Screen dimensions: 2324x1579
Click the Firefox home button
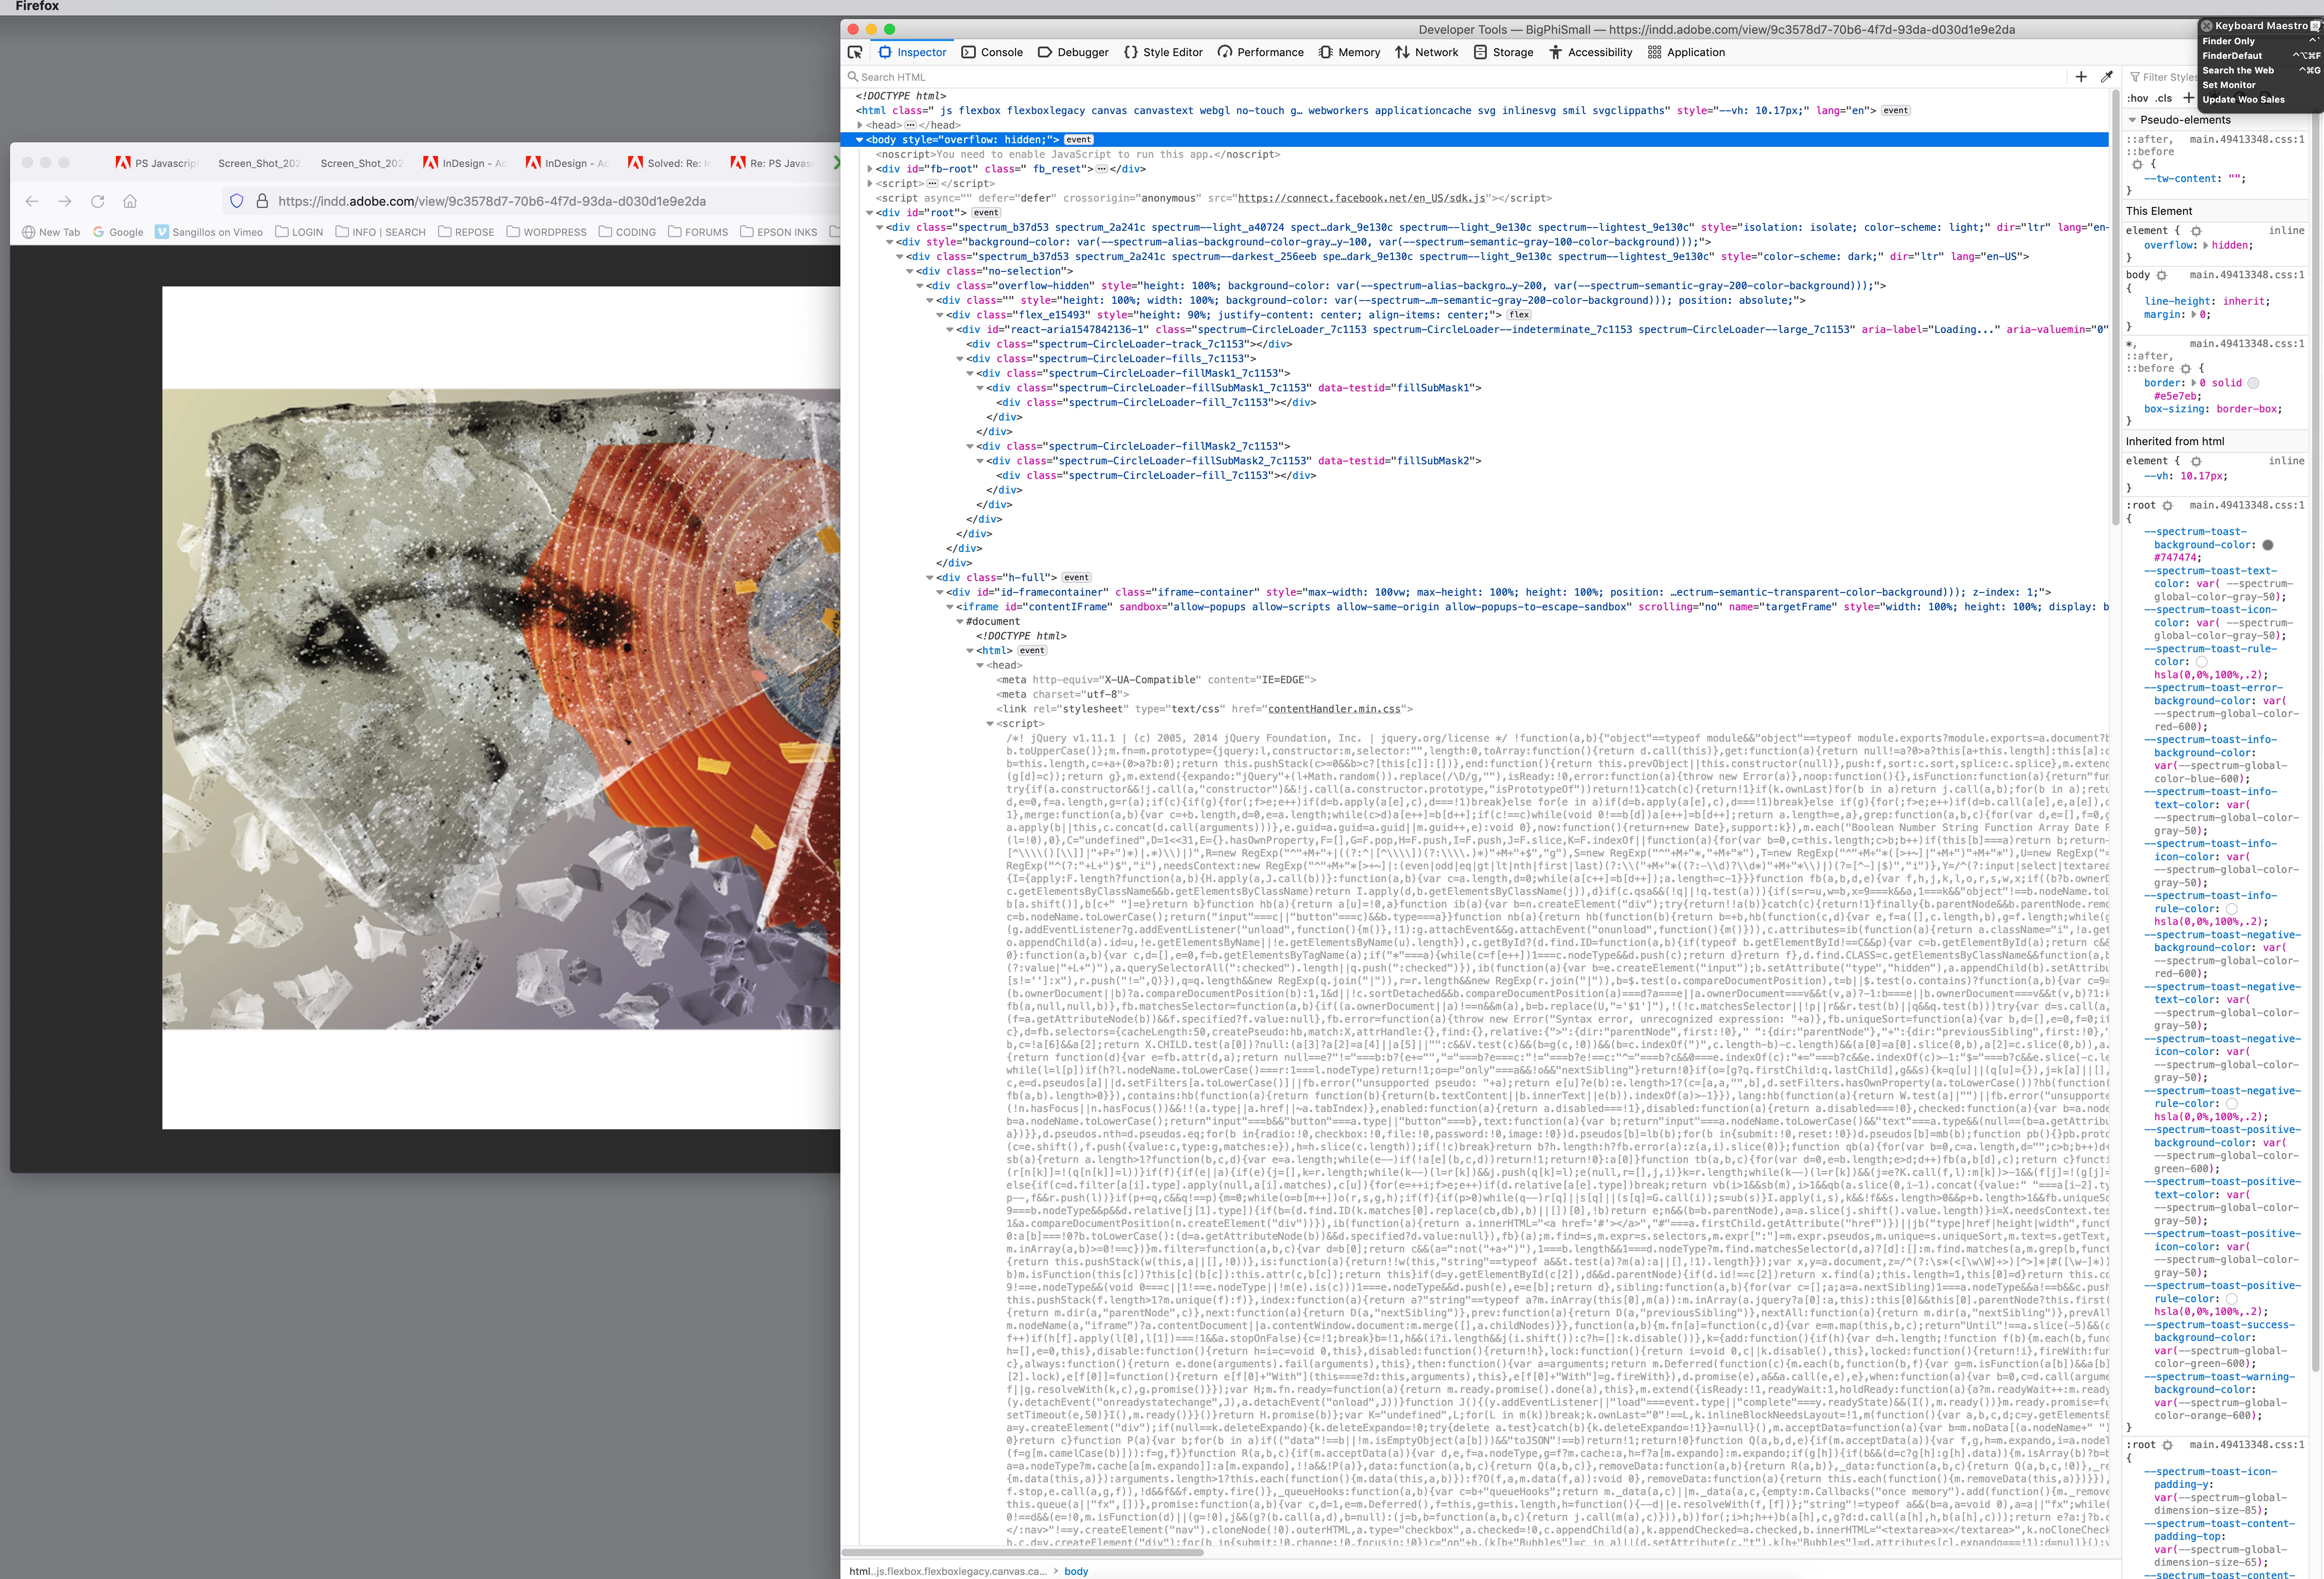pyautogui.click(x=130, y=201)
